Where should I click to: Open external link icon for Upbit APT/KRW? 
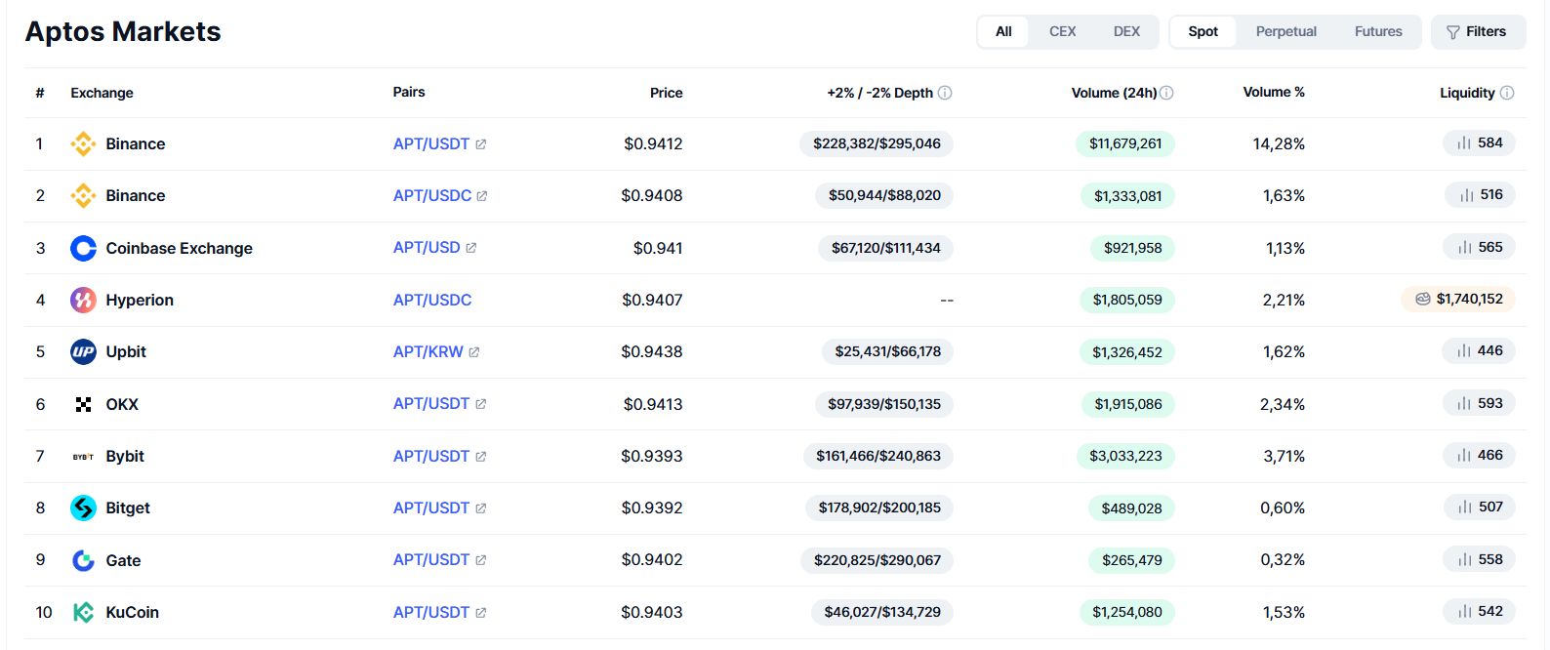pos(474,351)
